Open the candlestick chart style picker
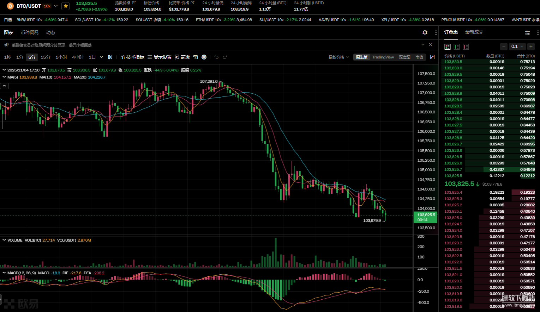Viewport: 540px width, 312px height. pos(110,57)
